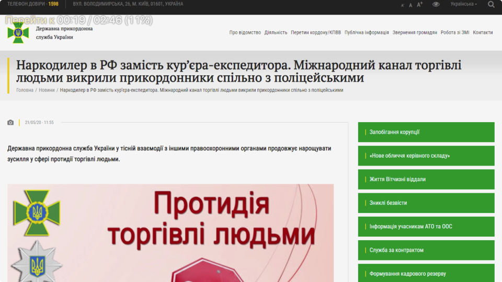
Task: Open the site search magnifier icon
Action: click(491, 4)
